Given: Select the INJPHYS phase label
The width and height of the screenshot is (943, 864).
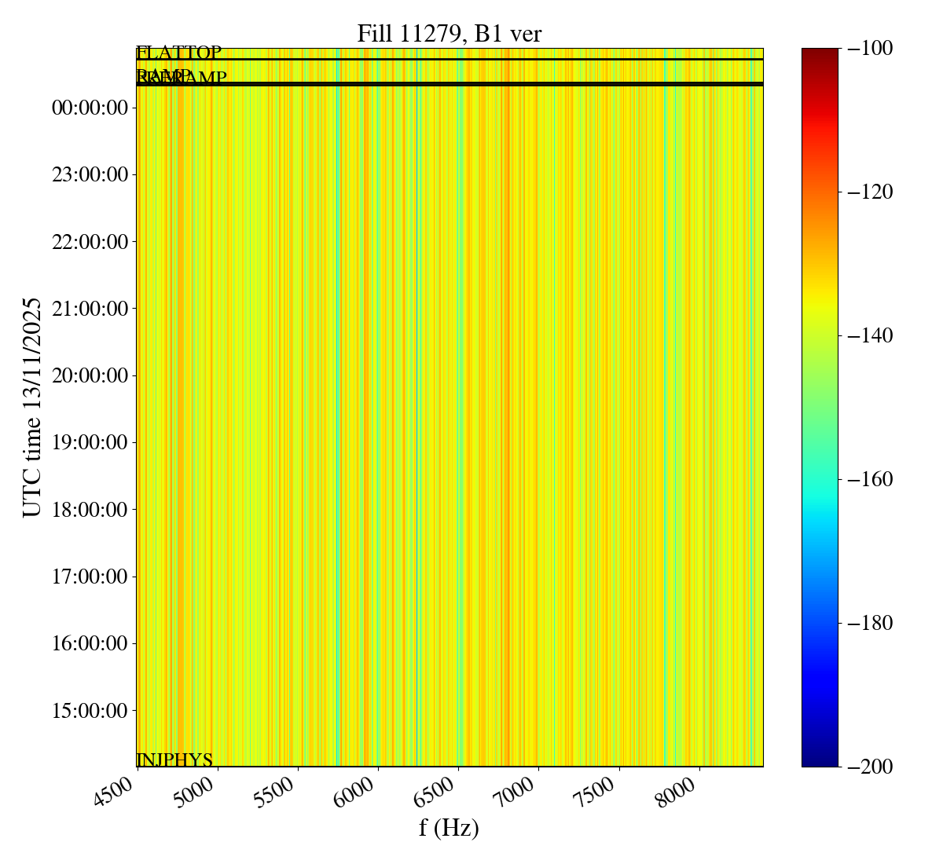Looking at the screenshot, I should coord(174,760).
